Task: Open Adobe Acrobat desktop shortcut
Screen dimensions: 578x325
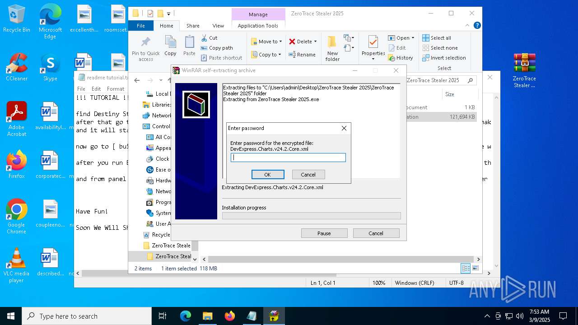Action: (x=17, y=119)
